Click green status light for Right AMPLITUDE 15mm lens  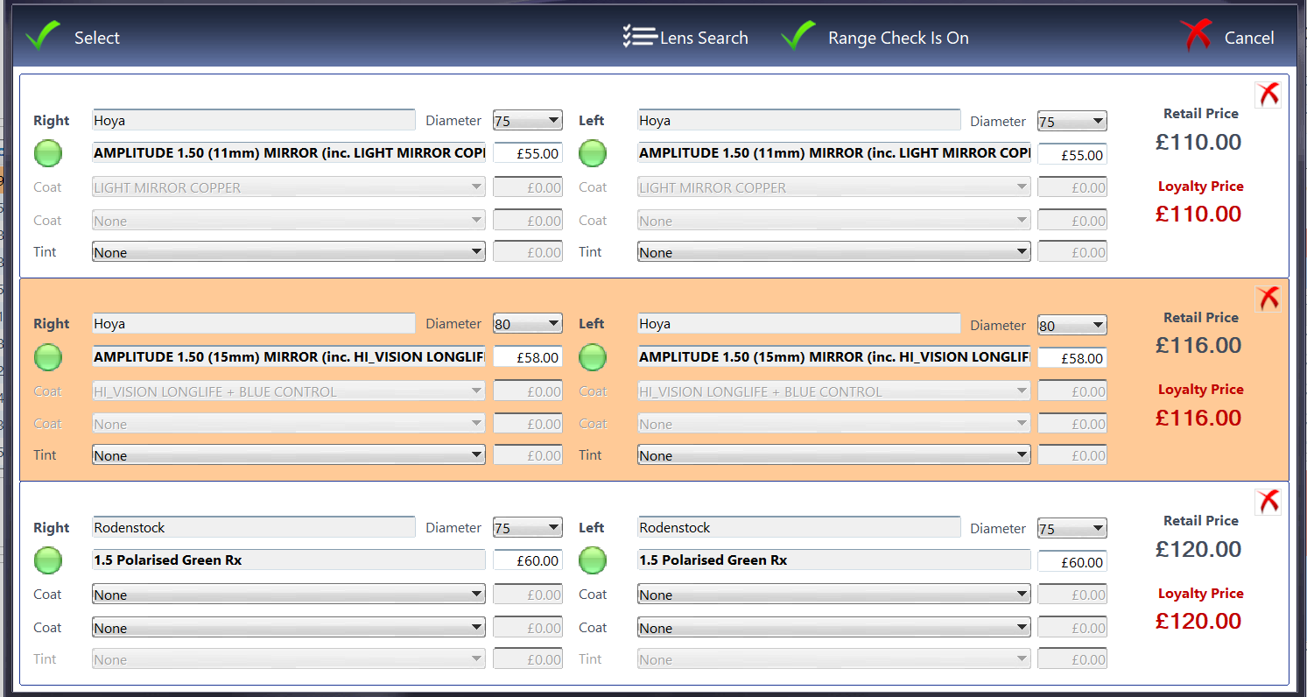48,356
